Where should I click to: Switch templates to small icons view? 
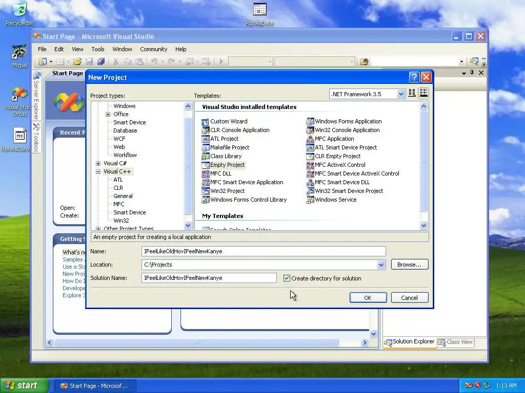tap(423, 93)
